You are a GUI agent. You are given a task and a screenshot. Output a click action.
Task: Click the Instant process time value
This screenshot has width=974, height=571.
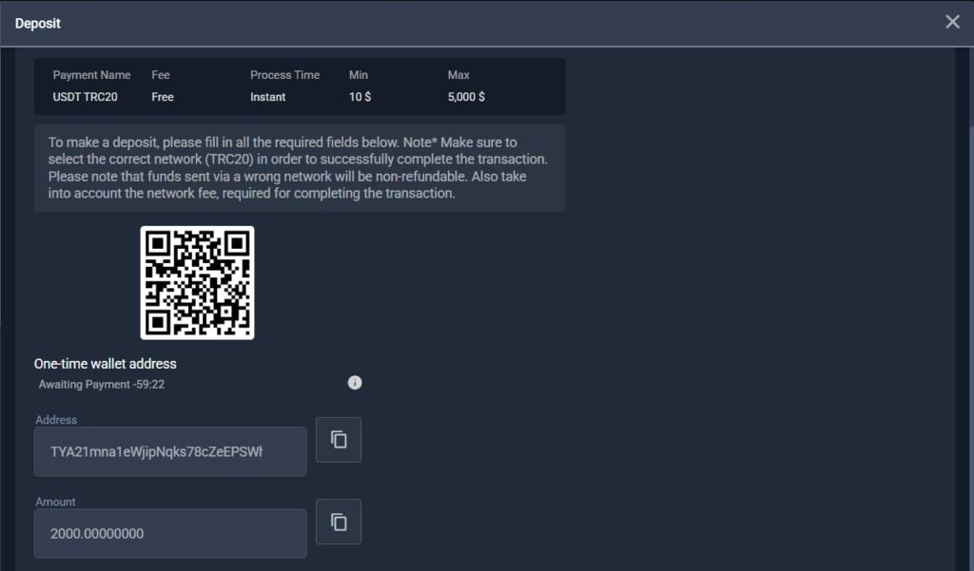[267, 97]
